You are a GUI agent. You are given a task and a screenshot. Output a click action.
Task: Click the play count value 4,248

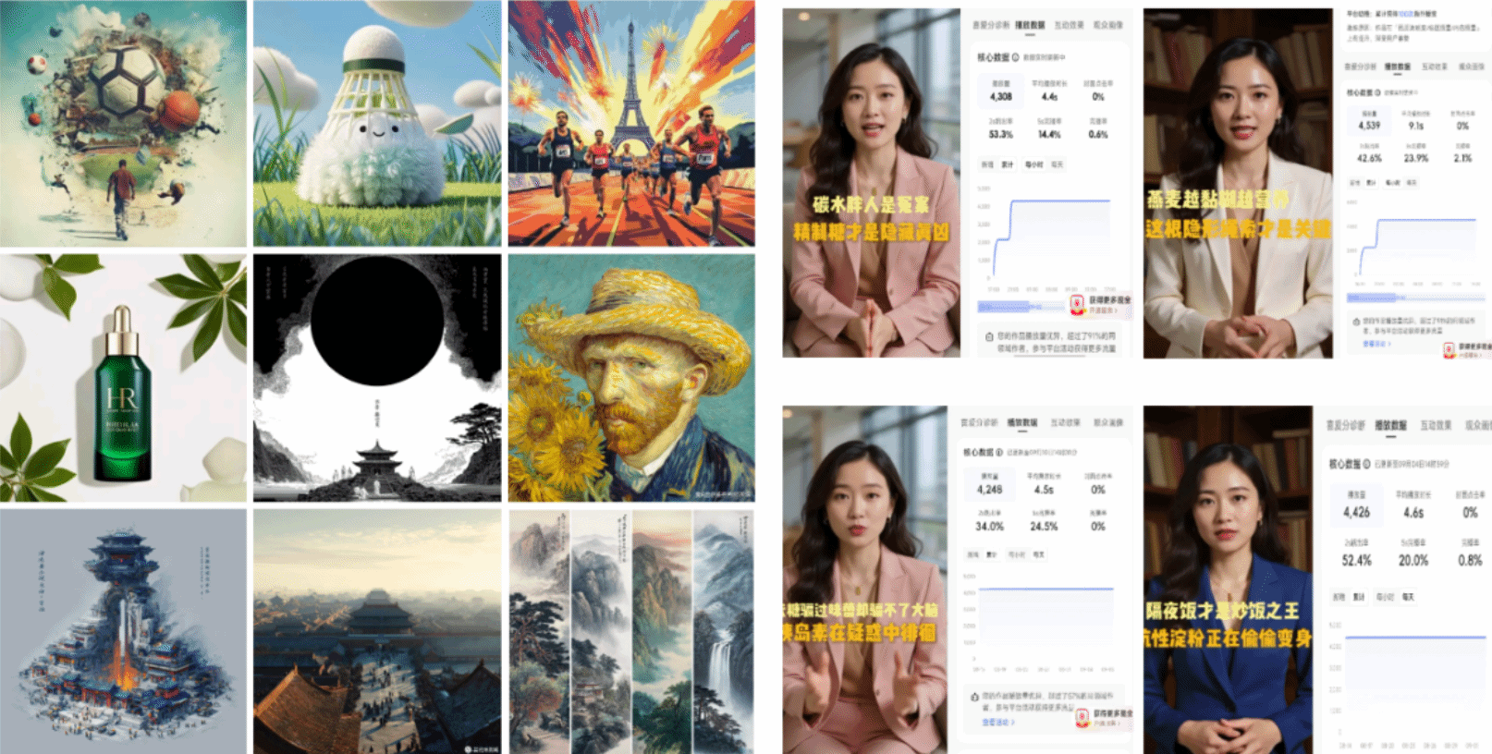(989, 490)
